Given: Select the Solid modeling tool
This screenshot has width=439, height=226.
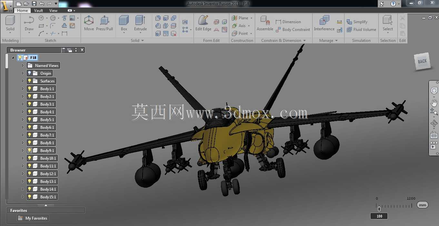Looking at the screenshot, I should [x=10, y=24].
